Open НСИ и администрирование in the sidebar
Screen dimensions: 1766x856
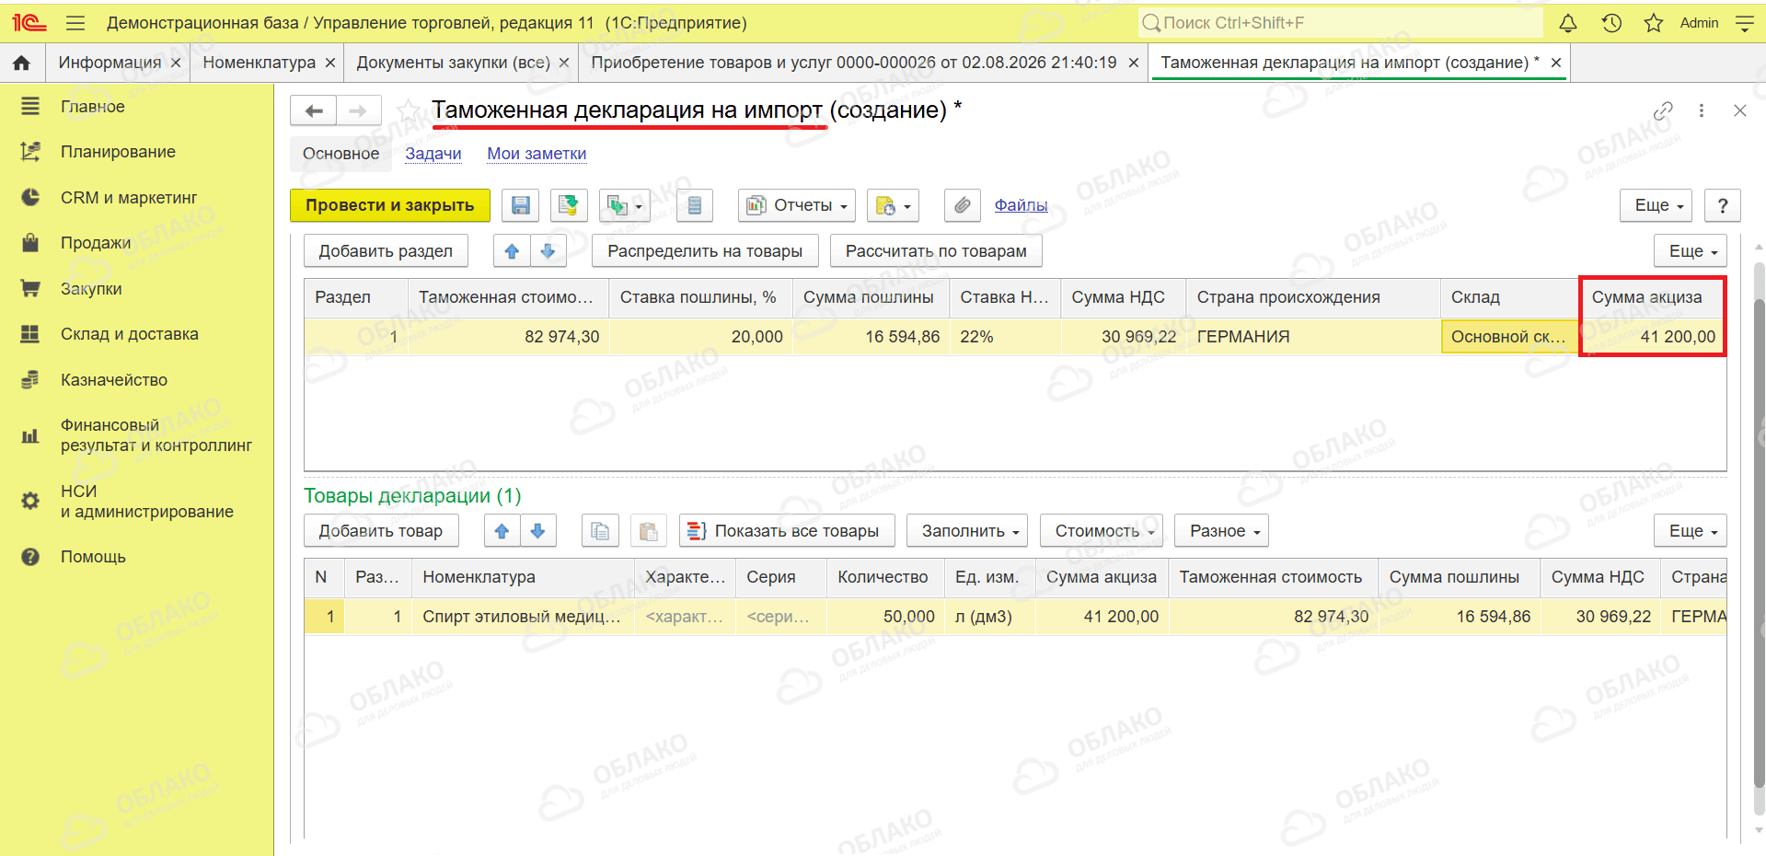147,502
